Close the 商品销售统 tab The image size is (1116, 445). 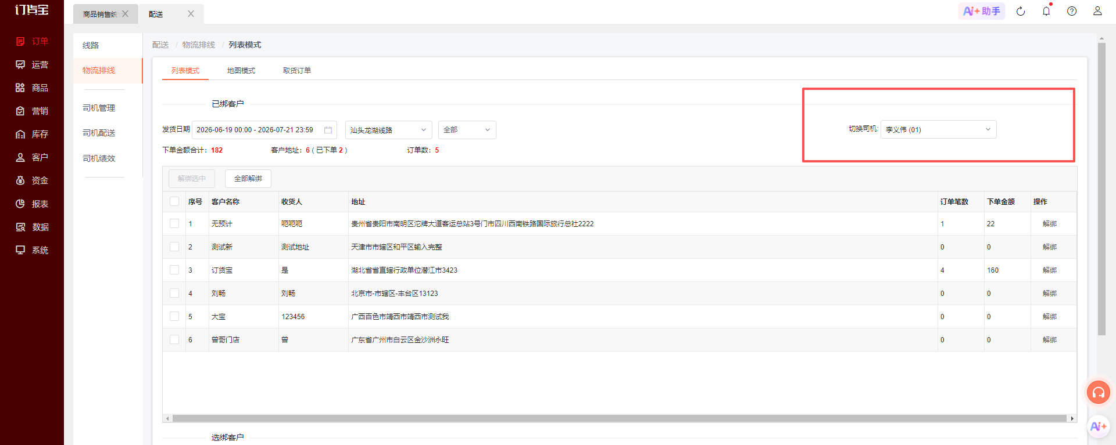(x=125, y=14)
